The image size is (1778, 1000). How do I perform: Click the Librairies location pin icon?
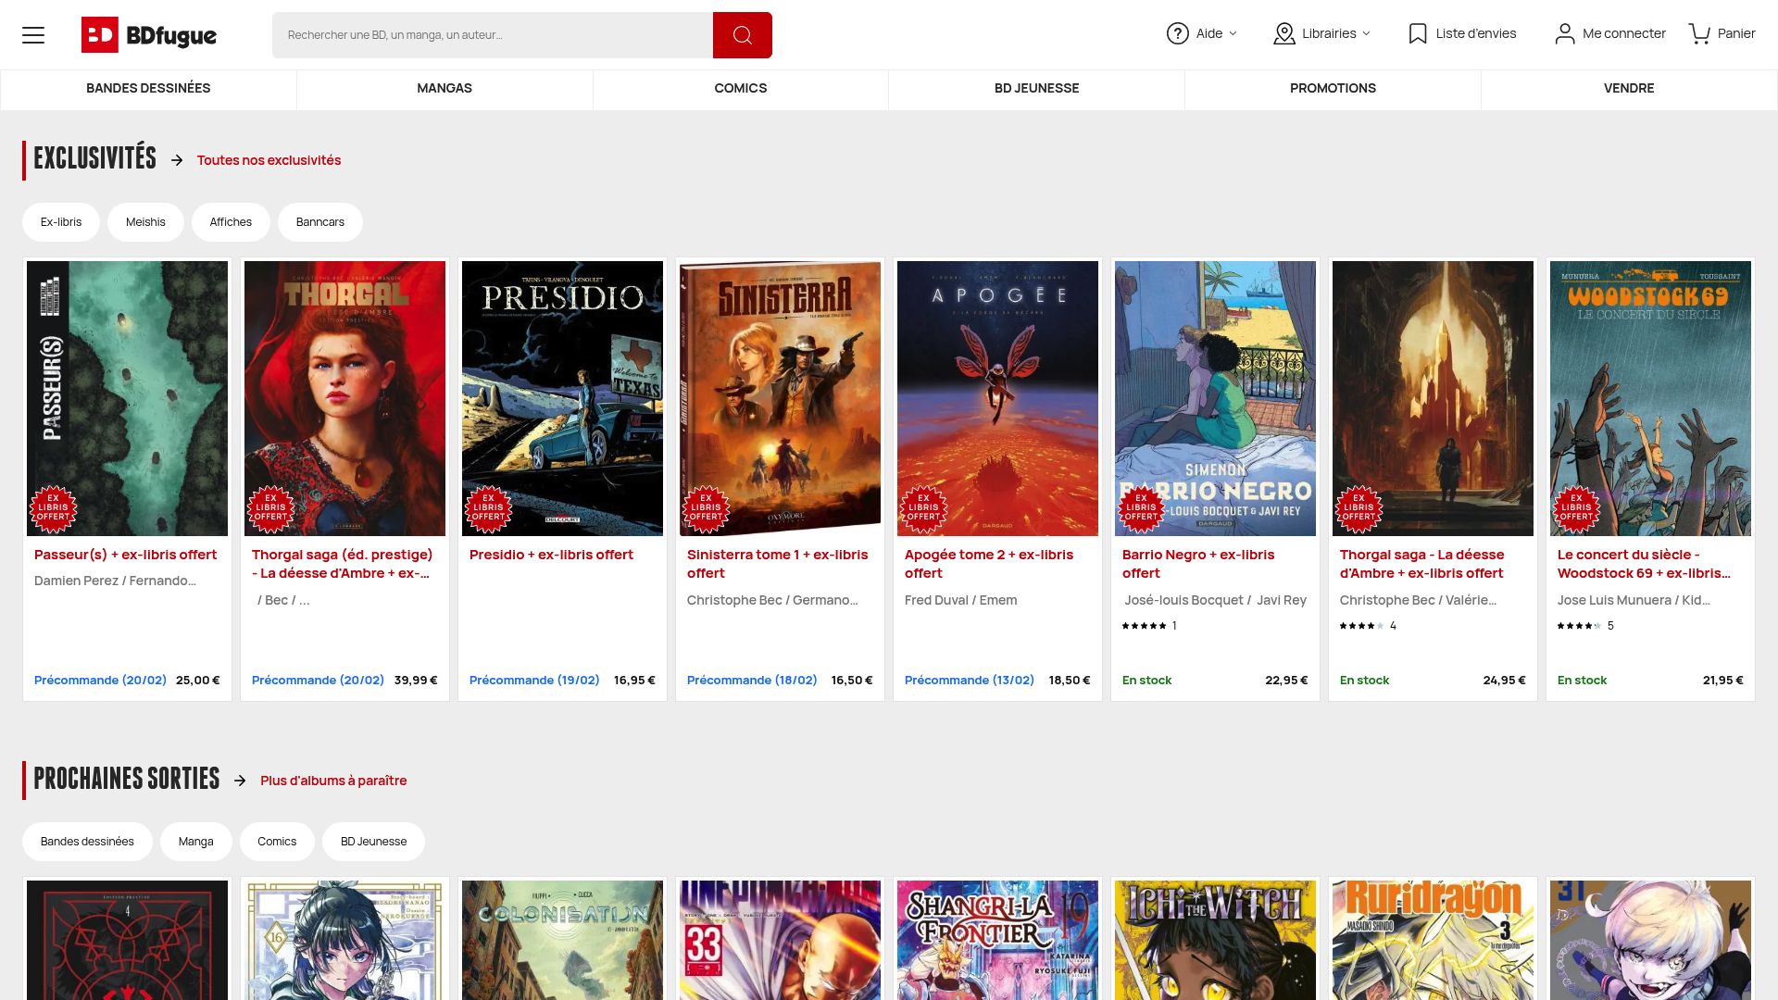1283,34
